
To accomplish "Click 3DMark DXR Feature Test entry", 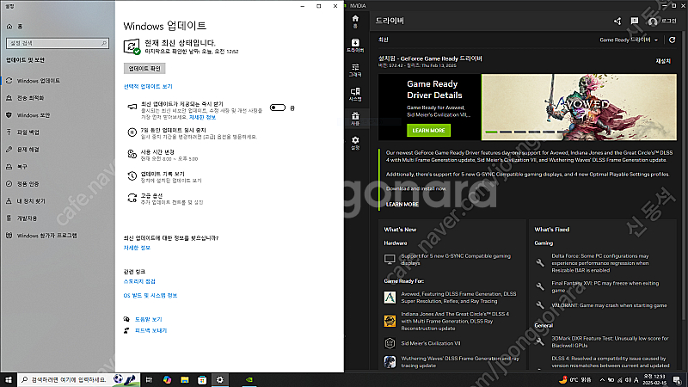I will [x=610, y=341].
